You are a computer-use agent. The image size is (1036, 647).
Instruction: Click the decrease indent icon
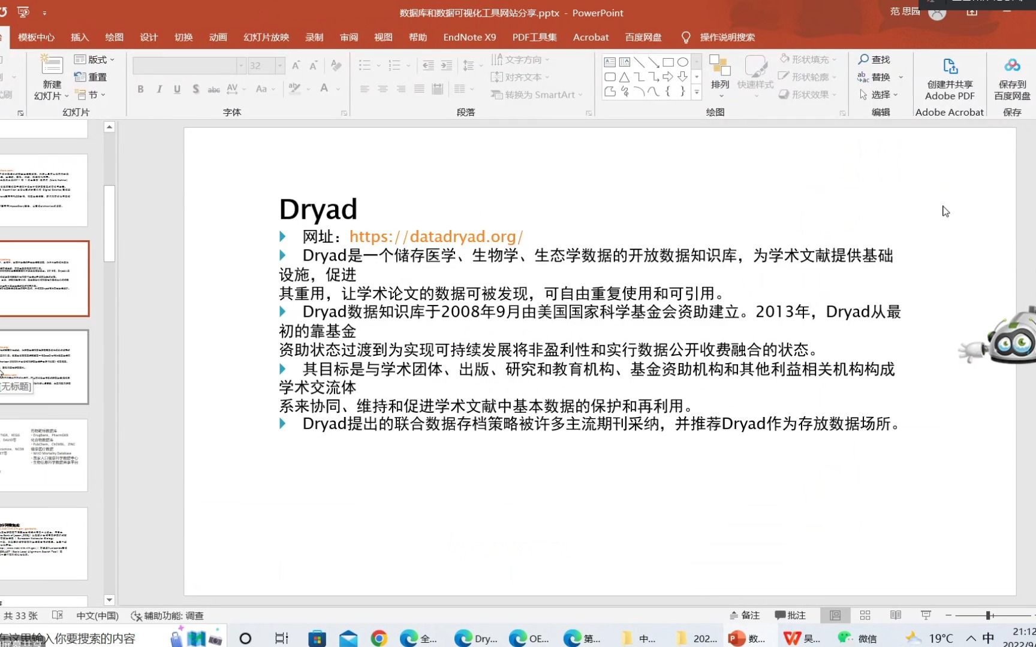click(x=428, y=65)
